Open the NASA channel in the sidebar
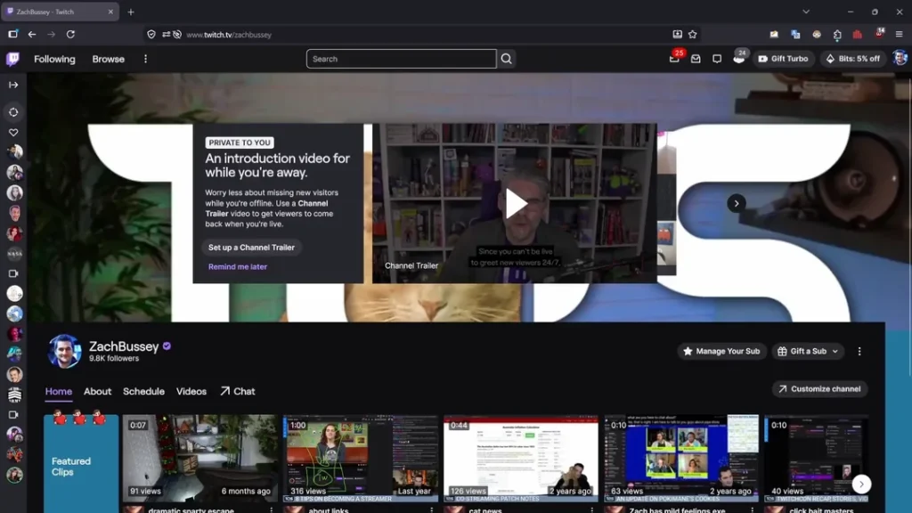This screenshot has height=513, width=912. [14, 254]
